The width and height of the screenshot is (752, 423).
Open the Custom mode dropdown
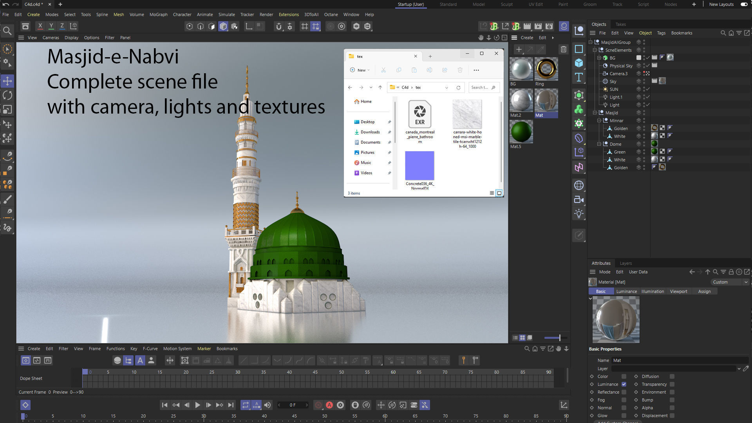pos(730,282)
